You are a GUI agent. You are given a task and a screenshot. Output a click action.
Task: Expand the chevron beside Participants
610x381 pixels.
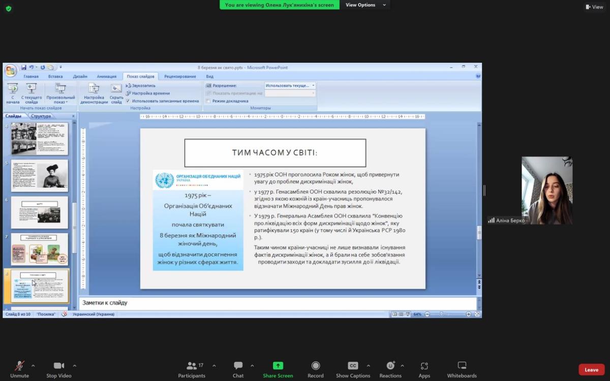[x=214, y=366]
